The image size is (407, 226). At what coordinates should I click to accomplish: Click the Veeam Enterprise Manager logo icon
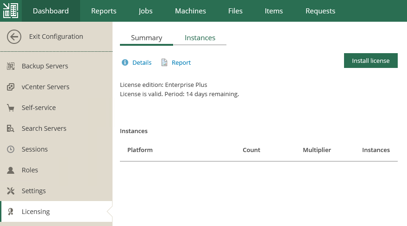(x=11, y=11)
